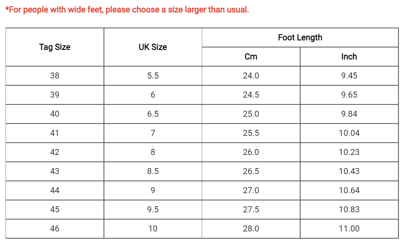The image size is (402, 241).
Task: Click the Foot Length header cell
Action: 300,37
